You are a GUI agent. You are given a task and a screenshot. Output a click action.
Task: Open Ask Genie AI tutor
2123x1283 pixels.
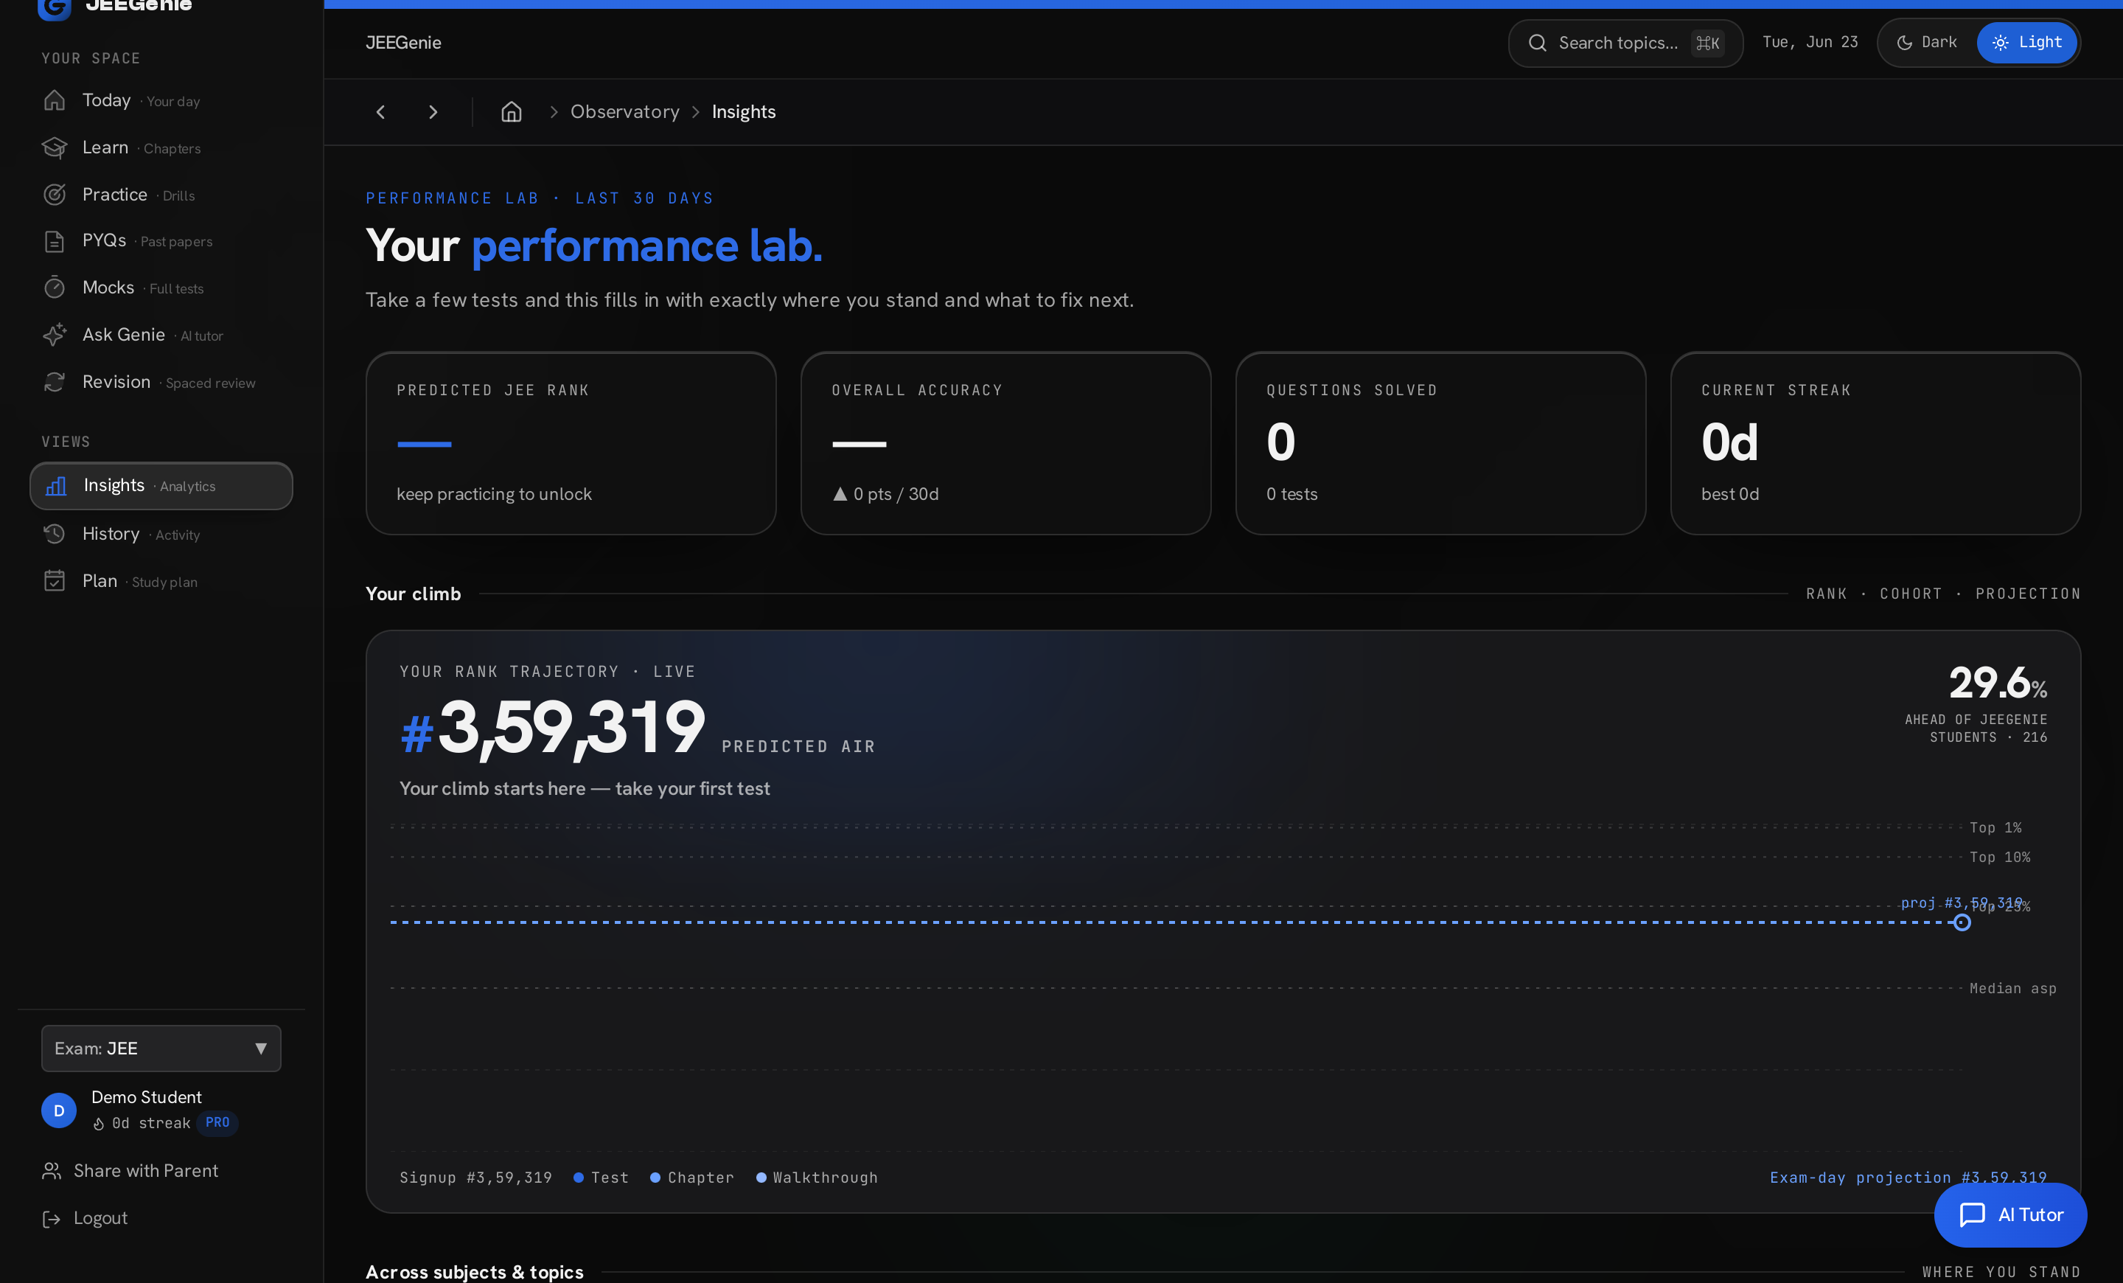pos(161,334)
